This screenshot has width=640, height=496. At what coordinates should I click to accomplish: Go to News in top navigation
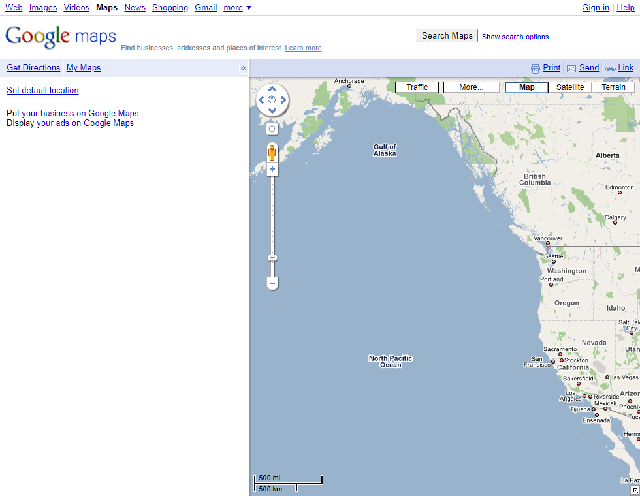pyautogui.click(x=135, y=8)
